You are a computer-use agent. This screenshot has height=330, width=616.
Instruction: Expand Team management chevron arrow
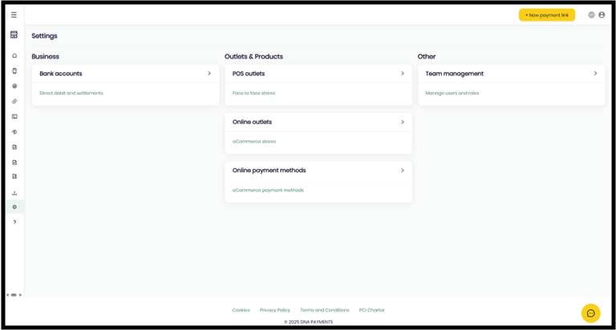click(x=595, y=74)
